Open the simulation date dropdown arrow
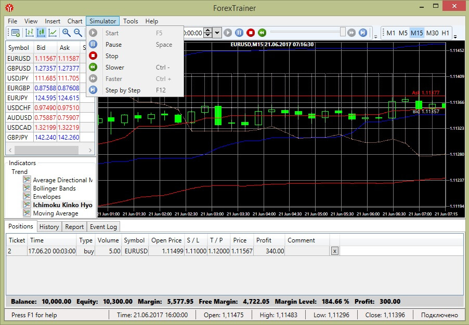 (x=217, y=33)
